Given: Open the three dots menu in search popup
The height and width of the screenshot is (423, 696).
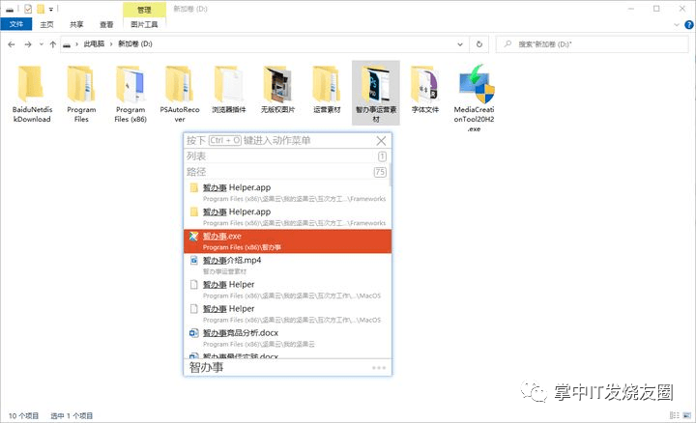Looking at the screenshot, I should click(x=379, y=368).
